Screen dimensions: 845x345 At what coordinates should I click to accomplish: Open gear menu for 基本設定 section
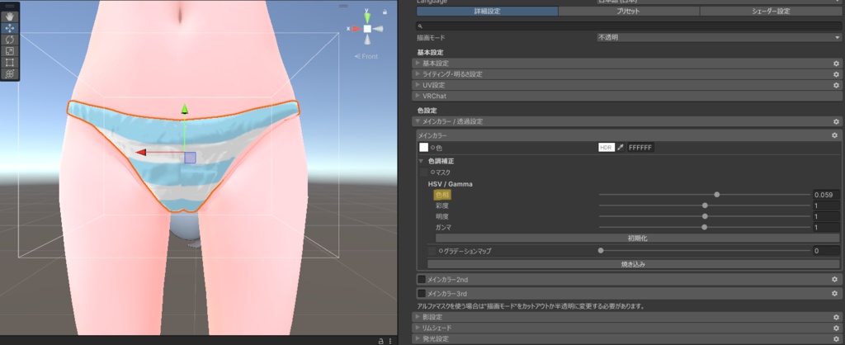(837, 63)
